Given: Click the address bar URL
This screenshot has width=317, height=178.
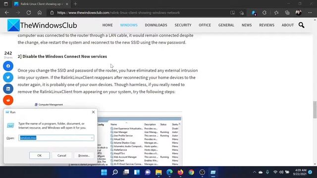Looking at the screenshot, I should tap(118, 13).
